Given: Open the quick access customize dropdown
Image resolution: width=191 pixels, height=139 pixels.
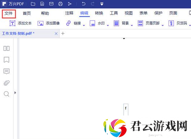Looking at the screenshot, I should pos(102,4).
